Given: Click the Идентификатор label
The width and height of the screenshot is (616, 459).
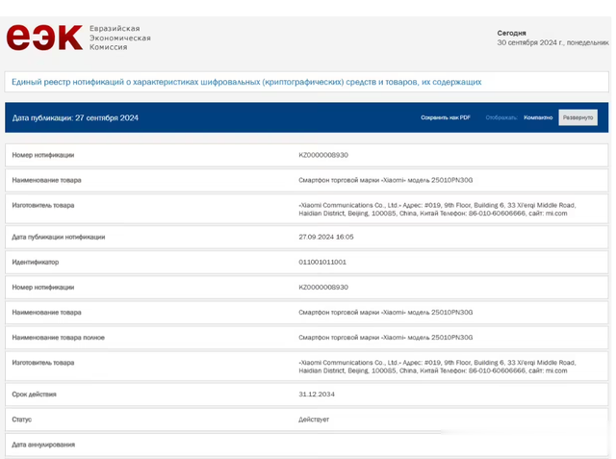Looking at the screenshot, I should (35, 262).
